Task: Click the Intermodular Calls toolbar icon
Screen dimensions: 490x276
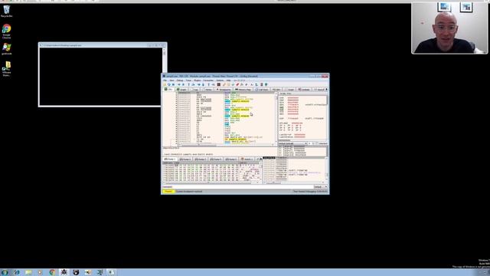Action: click(256, 84)
